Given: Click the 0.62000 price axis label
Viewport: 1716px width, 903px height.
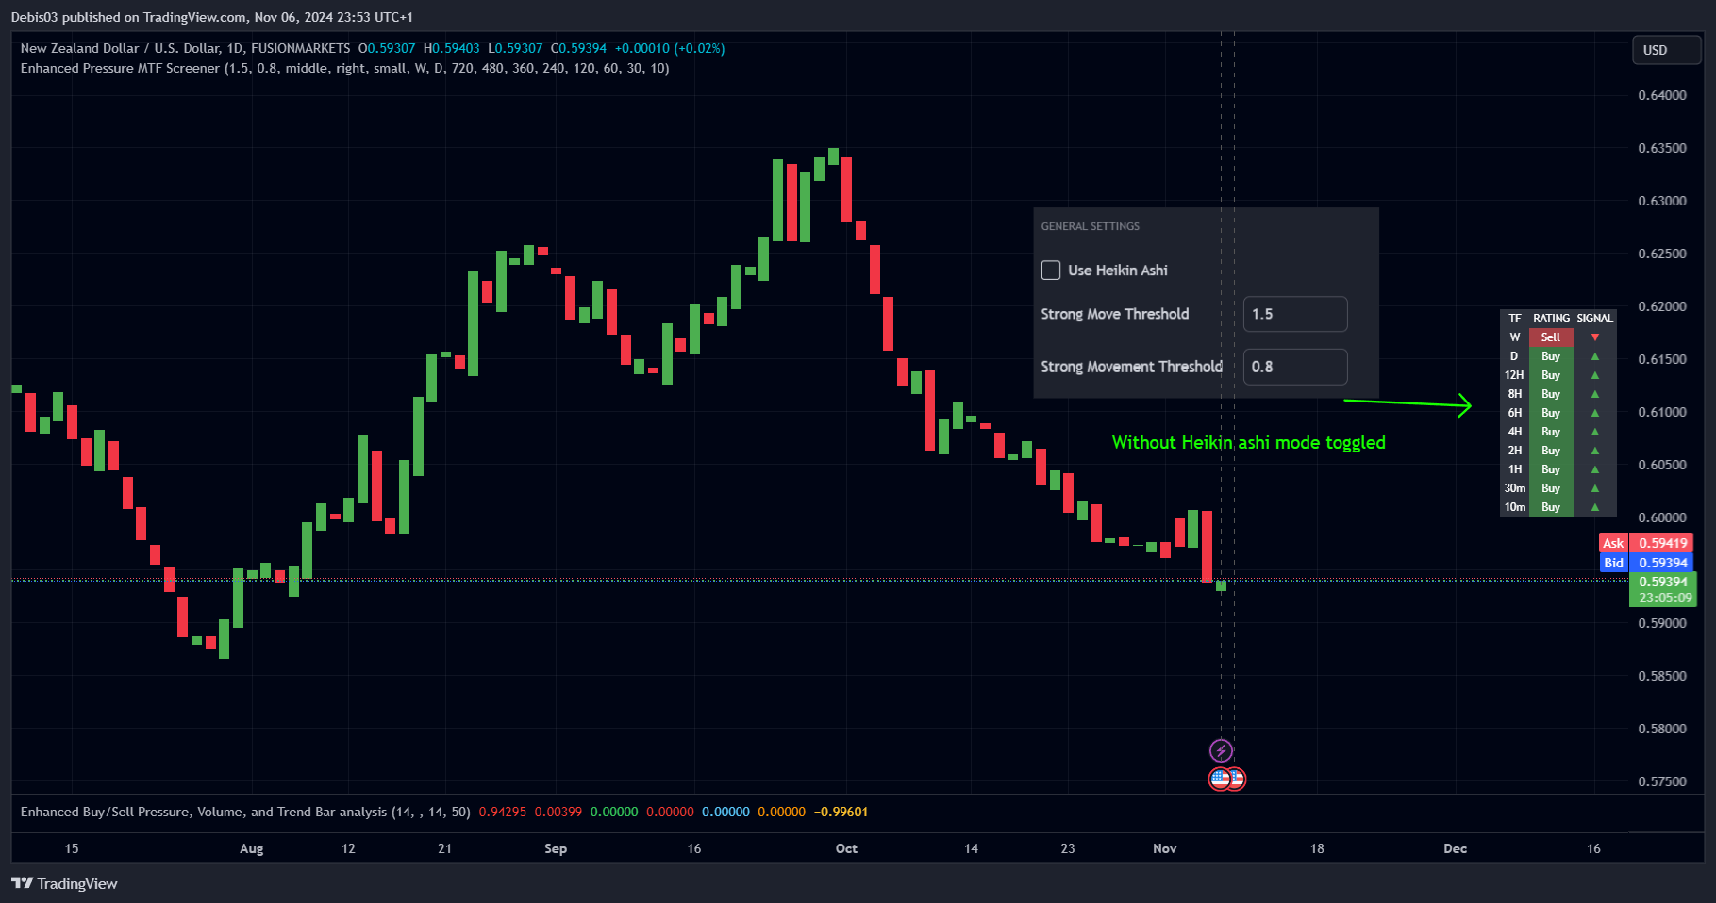Looking at the screenshot, I should [x=1662, y=306].
